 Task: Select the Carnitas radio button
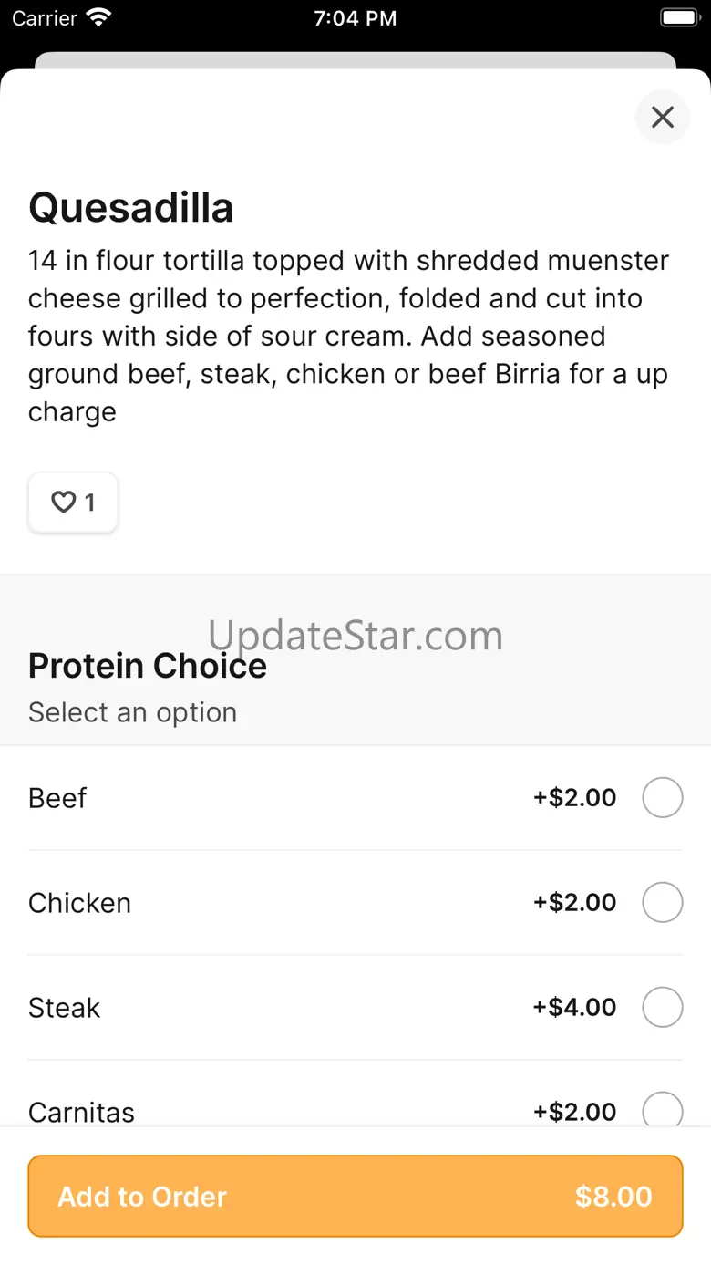tap(663, 1110)
